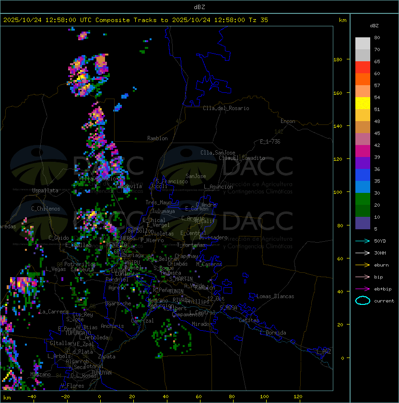
Task: Click the cyan ellipse next to 'current'
Action: pos(363,301)
